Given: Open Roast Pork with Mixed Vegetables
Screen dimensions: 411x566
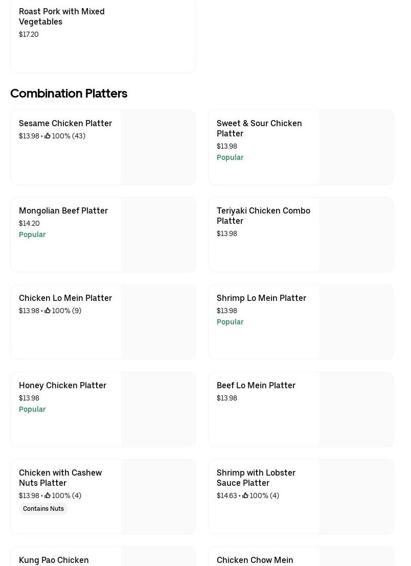Looking at the screenshot, I should pos(62,16).
